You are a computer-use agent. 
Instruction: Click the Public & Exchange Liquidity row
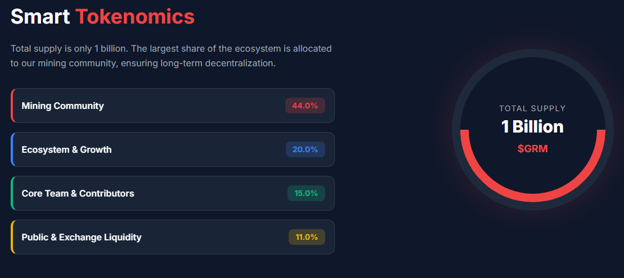coord(172,236)
